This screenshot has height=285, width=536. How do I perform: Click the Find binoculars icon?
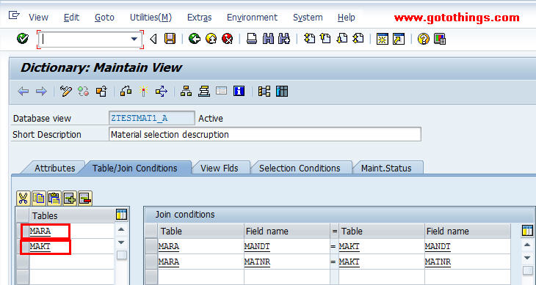[268, 39]
